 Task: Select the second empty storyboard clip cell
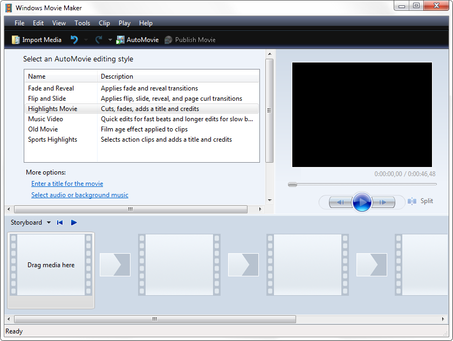179,265
